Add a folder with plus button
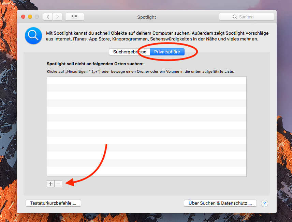Image resolution: width=292 pixels, height=222 pixels. click(x=50, y=184)
